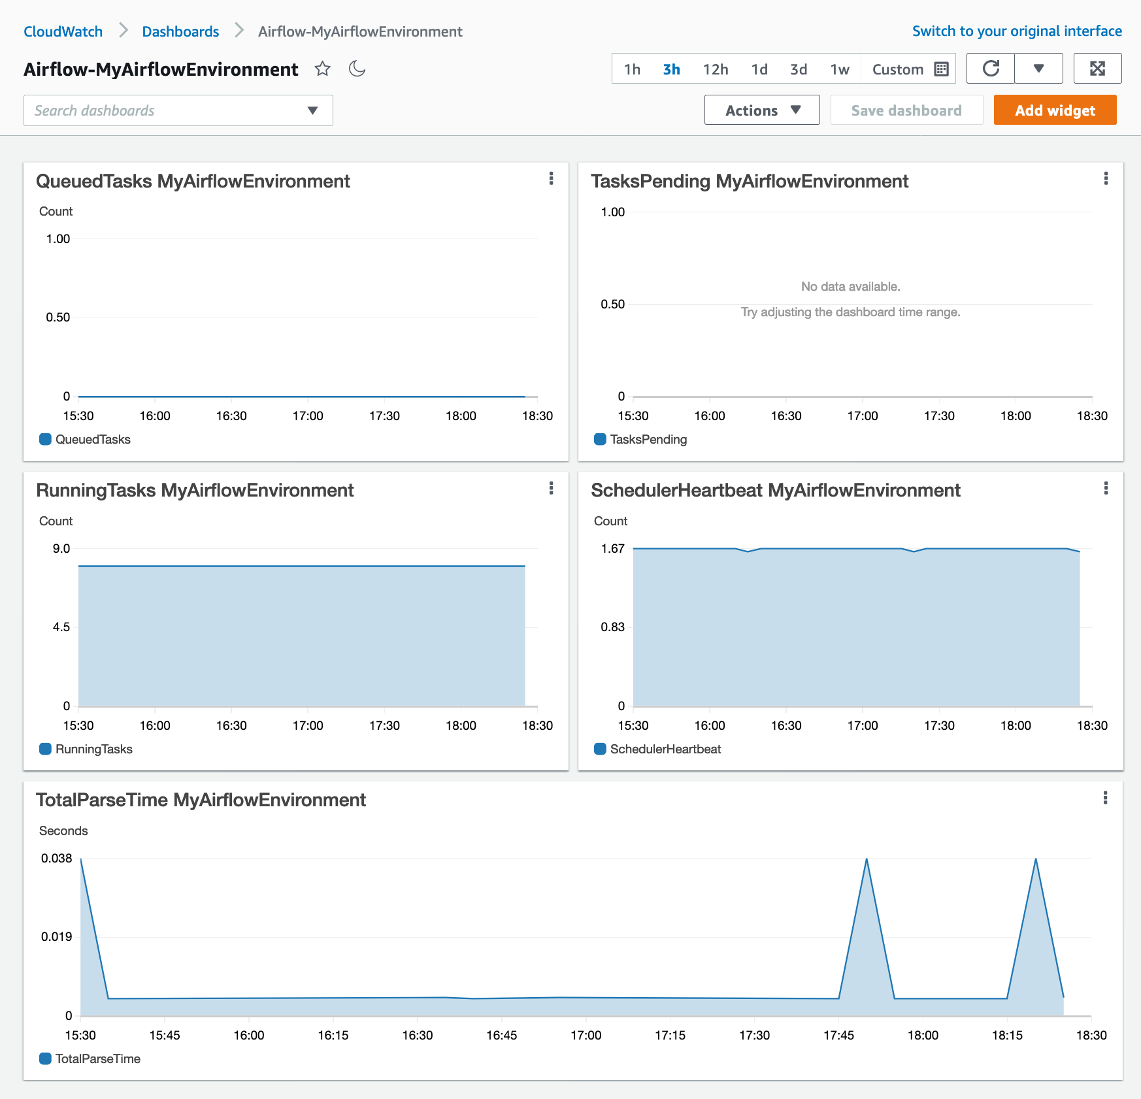
Task: Open QueuedTasks widget options menu
Action: (552, 179)
